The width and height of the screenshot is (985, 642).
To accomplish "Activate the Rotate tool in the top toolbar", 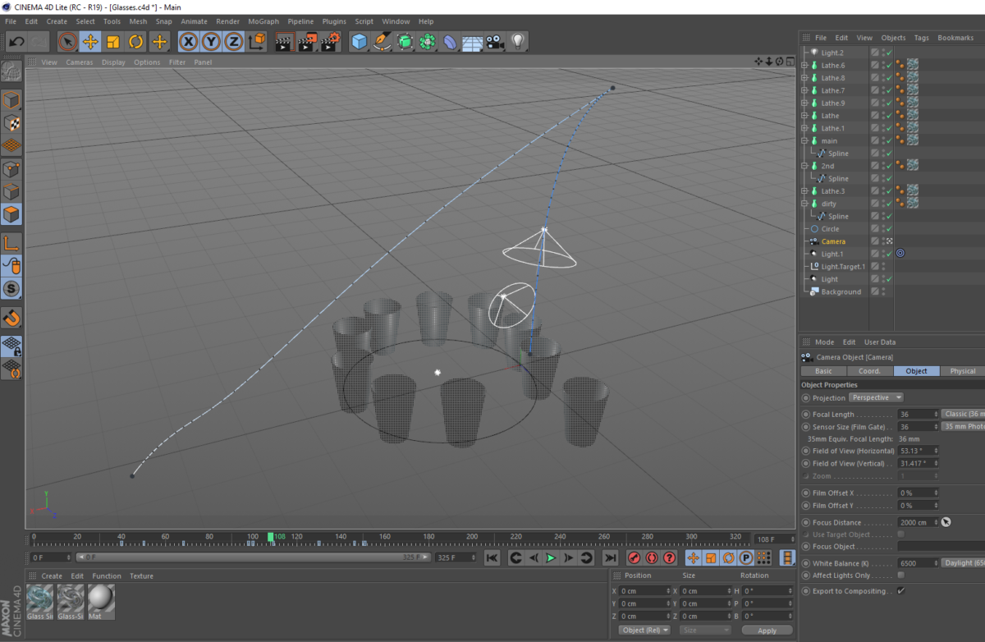I will [x=136, y=41].
